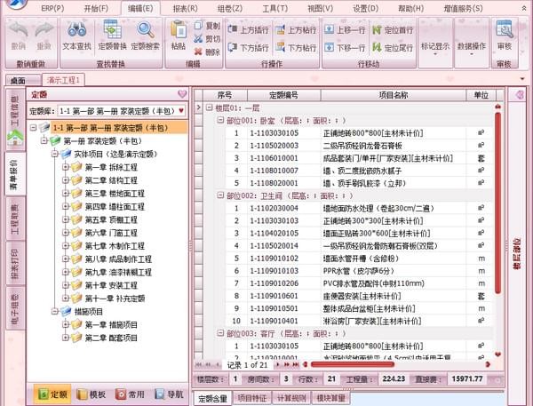The height and width of the screenshot is (406, 533).
Task: Click Copy (复制) in the edit group
Action: click(207, 26)
